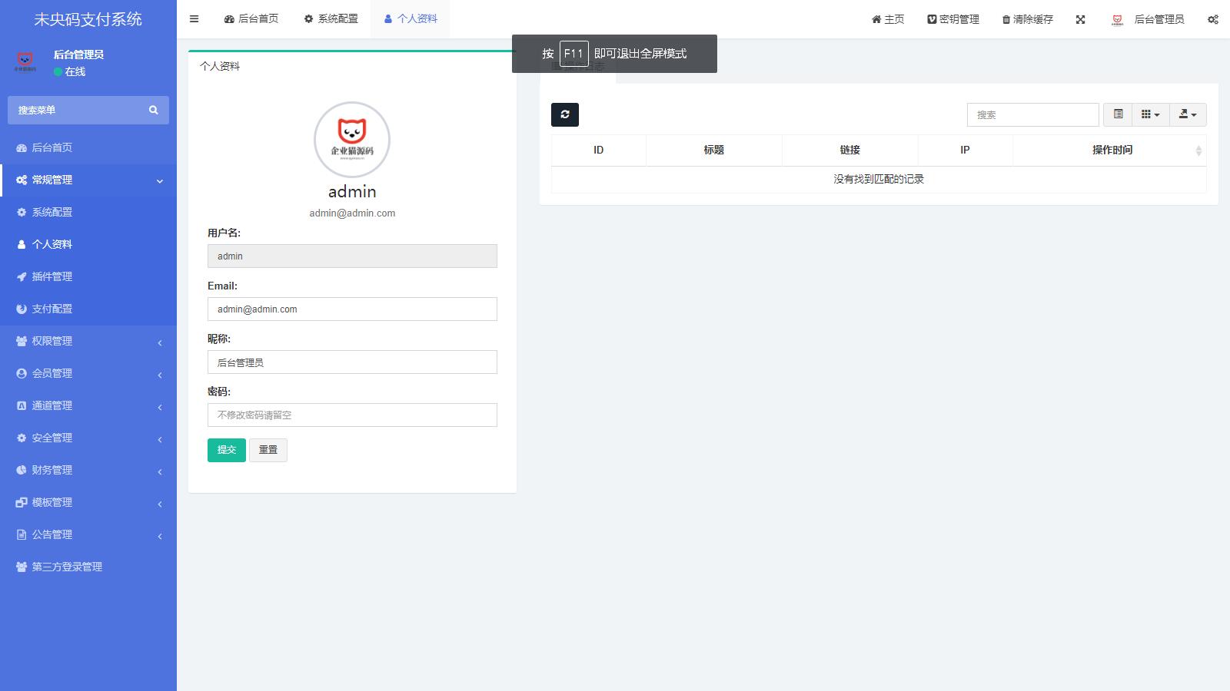Click the search magnifier icon in the sidebar
The width and height of the screenshot is (1230, 691).
(x=153, y=110)
